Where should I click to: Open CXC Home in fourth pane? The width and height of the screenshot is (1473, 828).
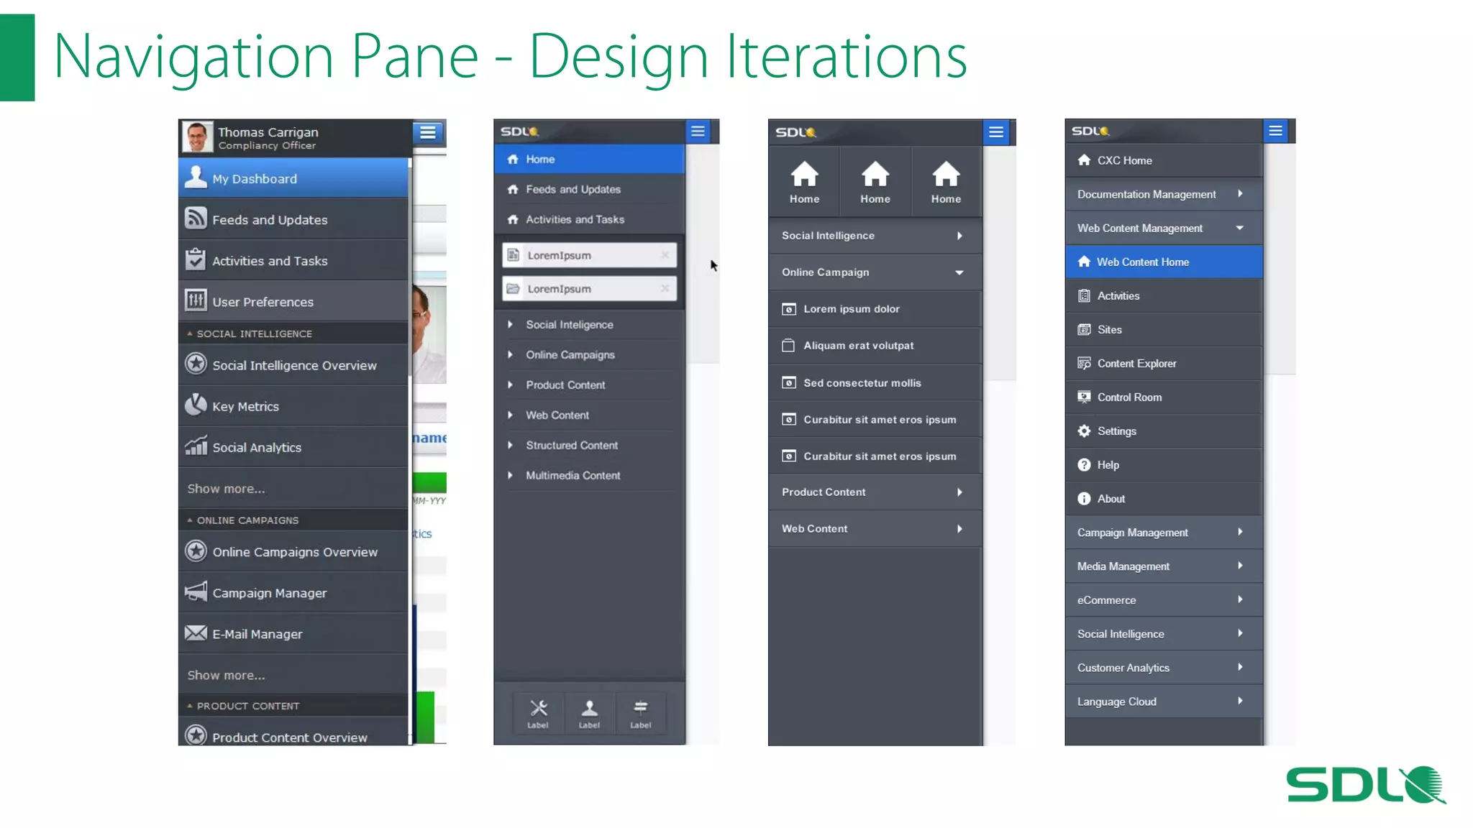point(1164,160)
